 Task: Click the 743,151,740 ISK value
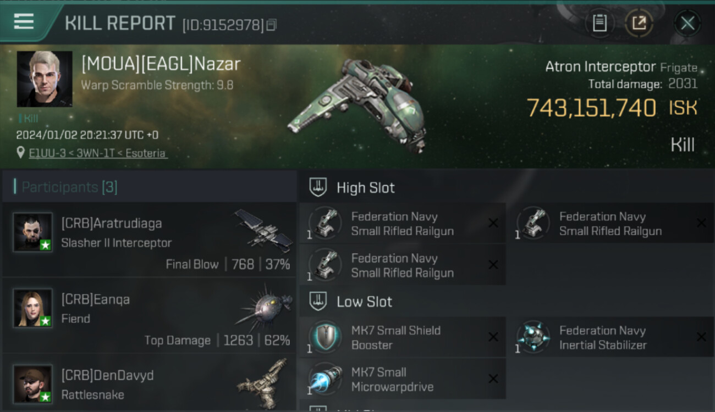point(612,108)
